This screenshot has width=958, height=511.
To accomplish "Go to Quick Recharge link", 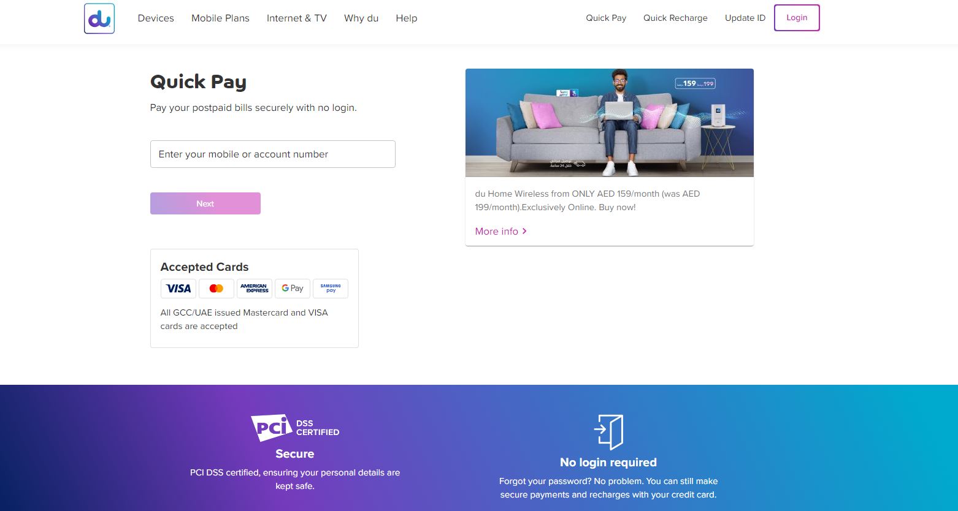I will click(675, 18).
